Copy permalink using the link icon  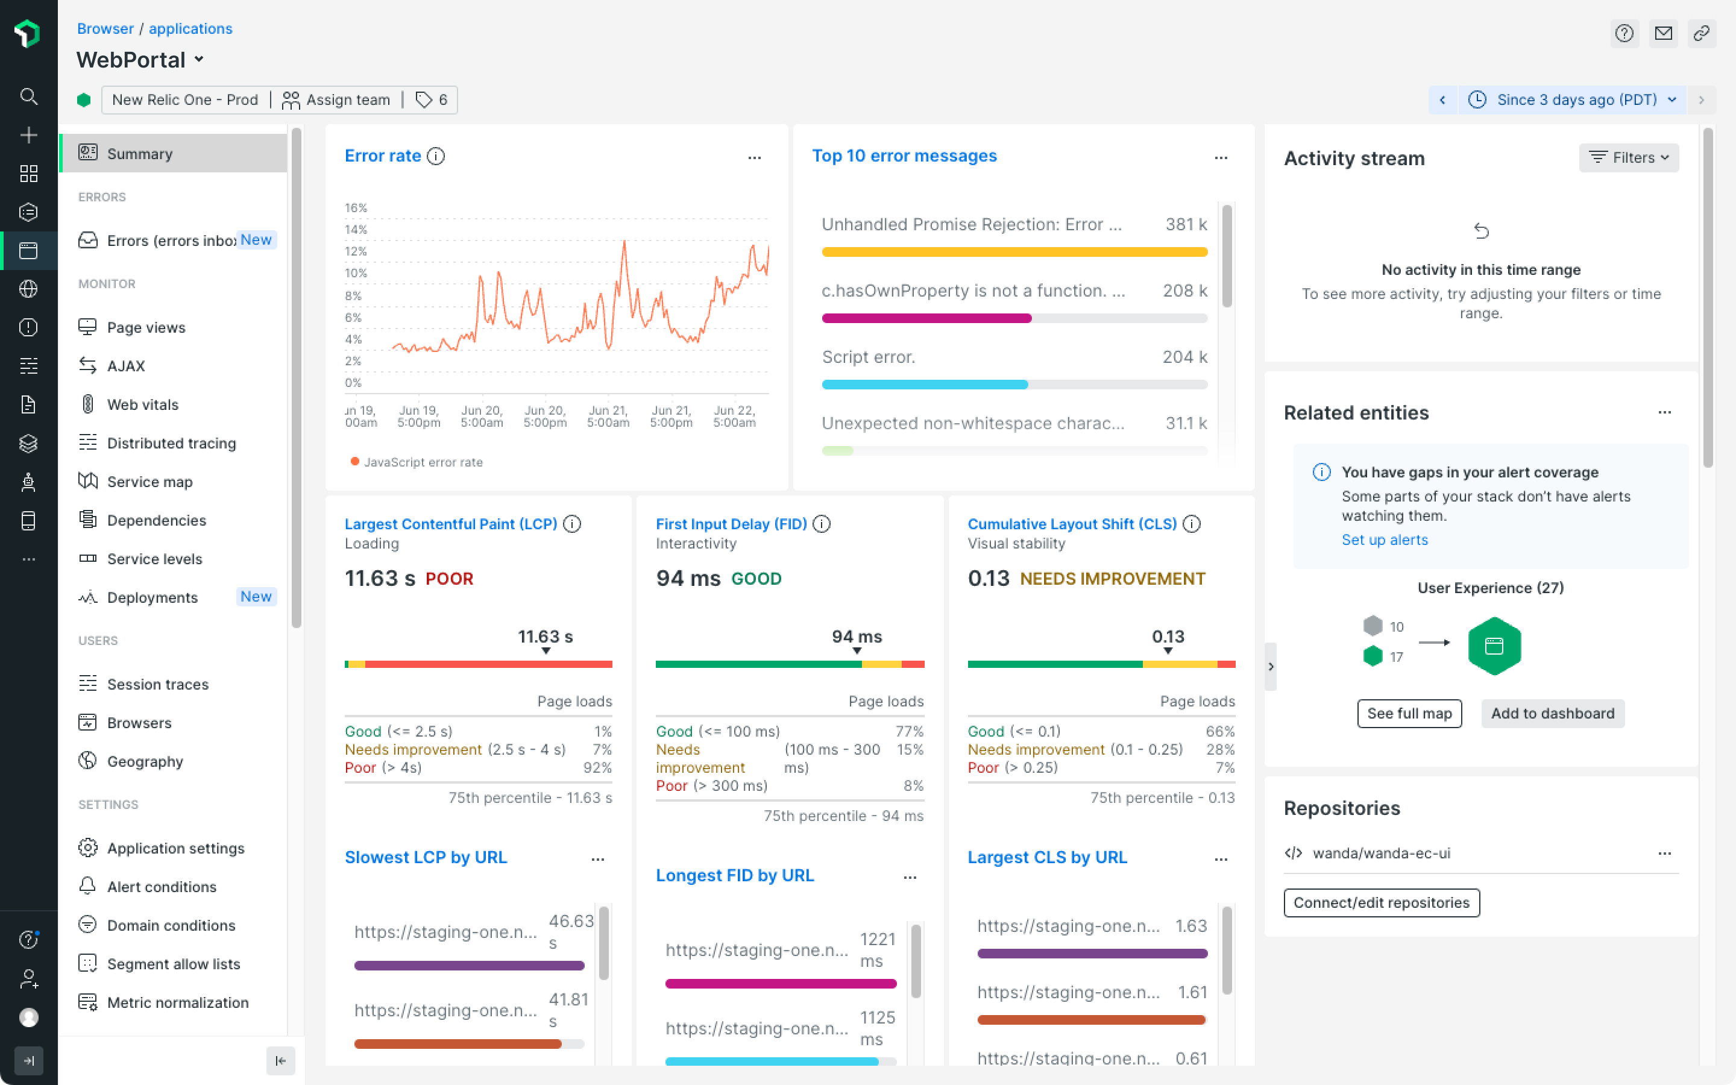point(1702,33)
